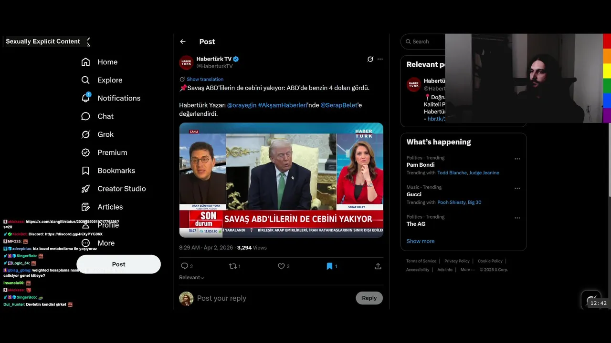
Task: Expand the Relevant replies sort dropdown
Action: (191, 278)
